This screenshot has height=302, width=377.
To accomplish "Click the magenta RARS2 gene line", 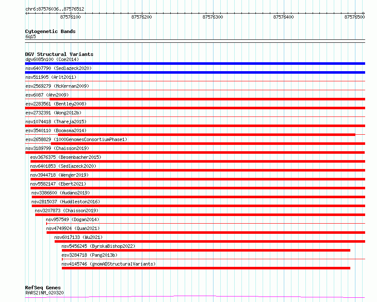I will [x=195, y=297].
